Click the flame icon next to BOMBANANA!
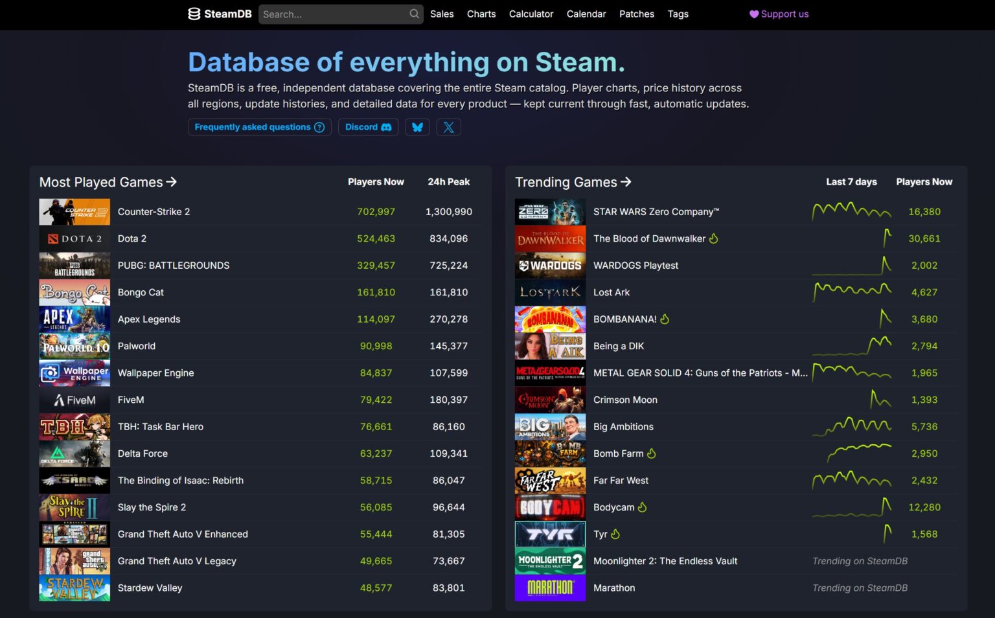Viewport: 995px width, 618px height. (665, 319)
